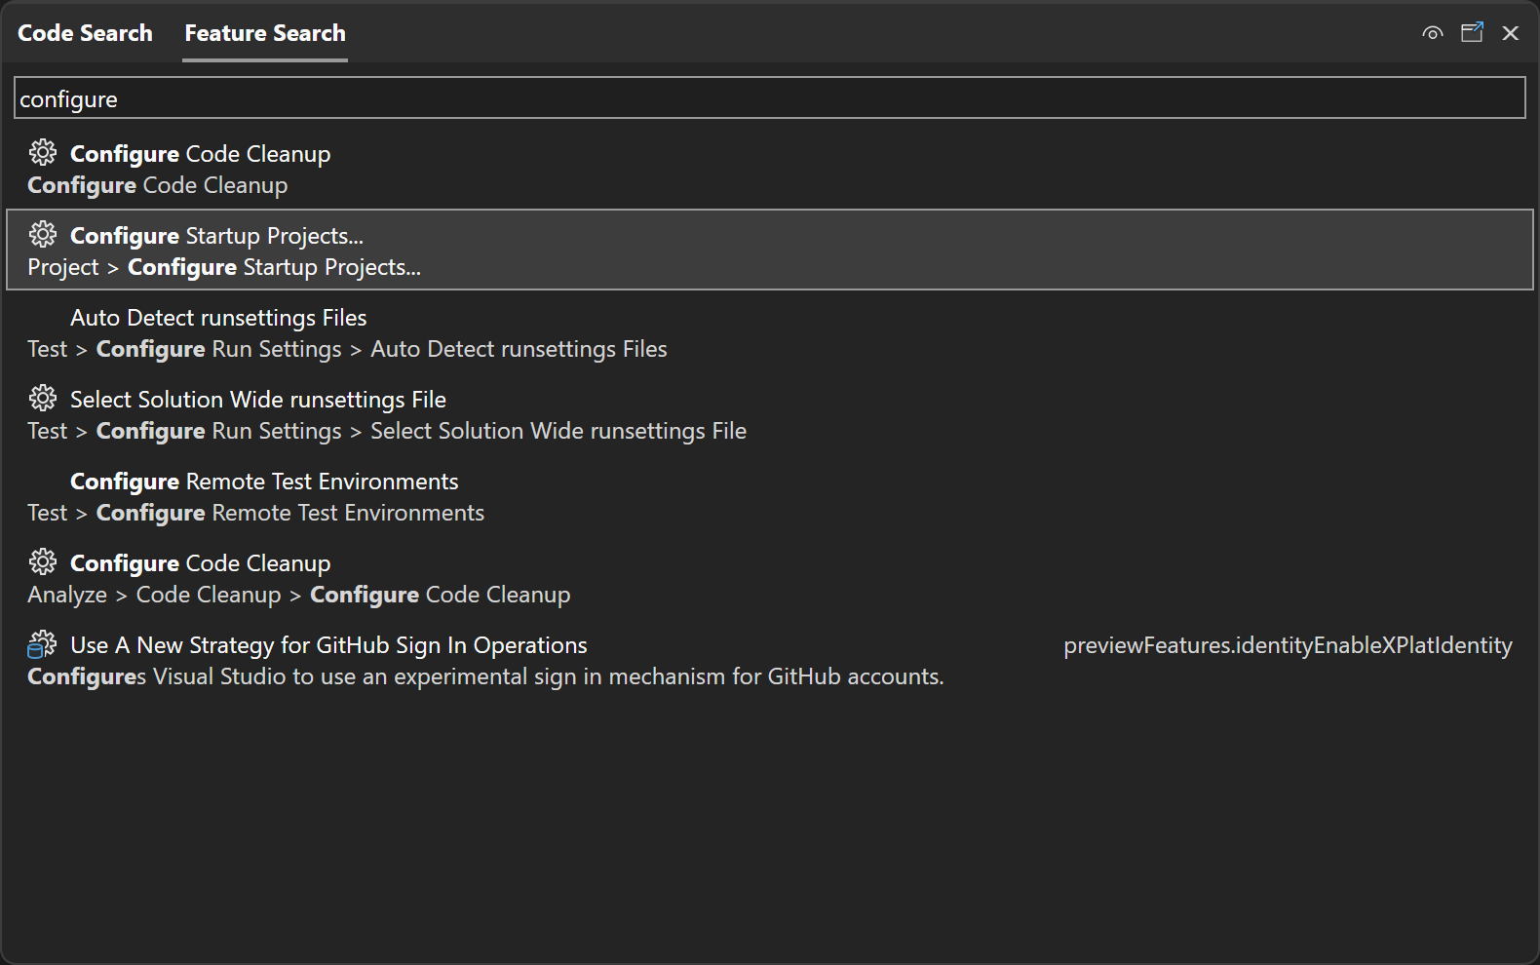
Task: Click gear icon of the Code Cleanup result without menu path
Action: coord(43,153)
